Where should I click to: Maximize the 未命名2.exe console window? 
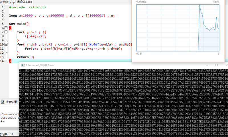pos(217,65)
